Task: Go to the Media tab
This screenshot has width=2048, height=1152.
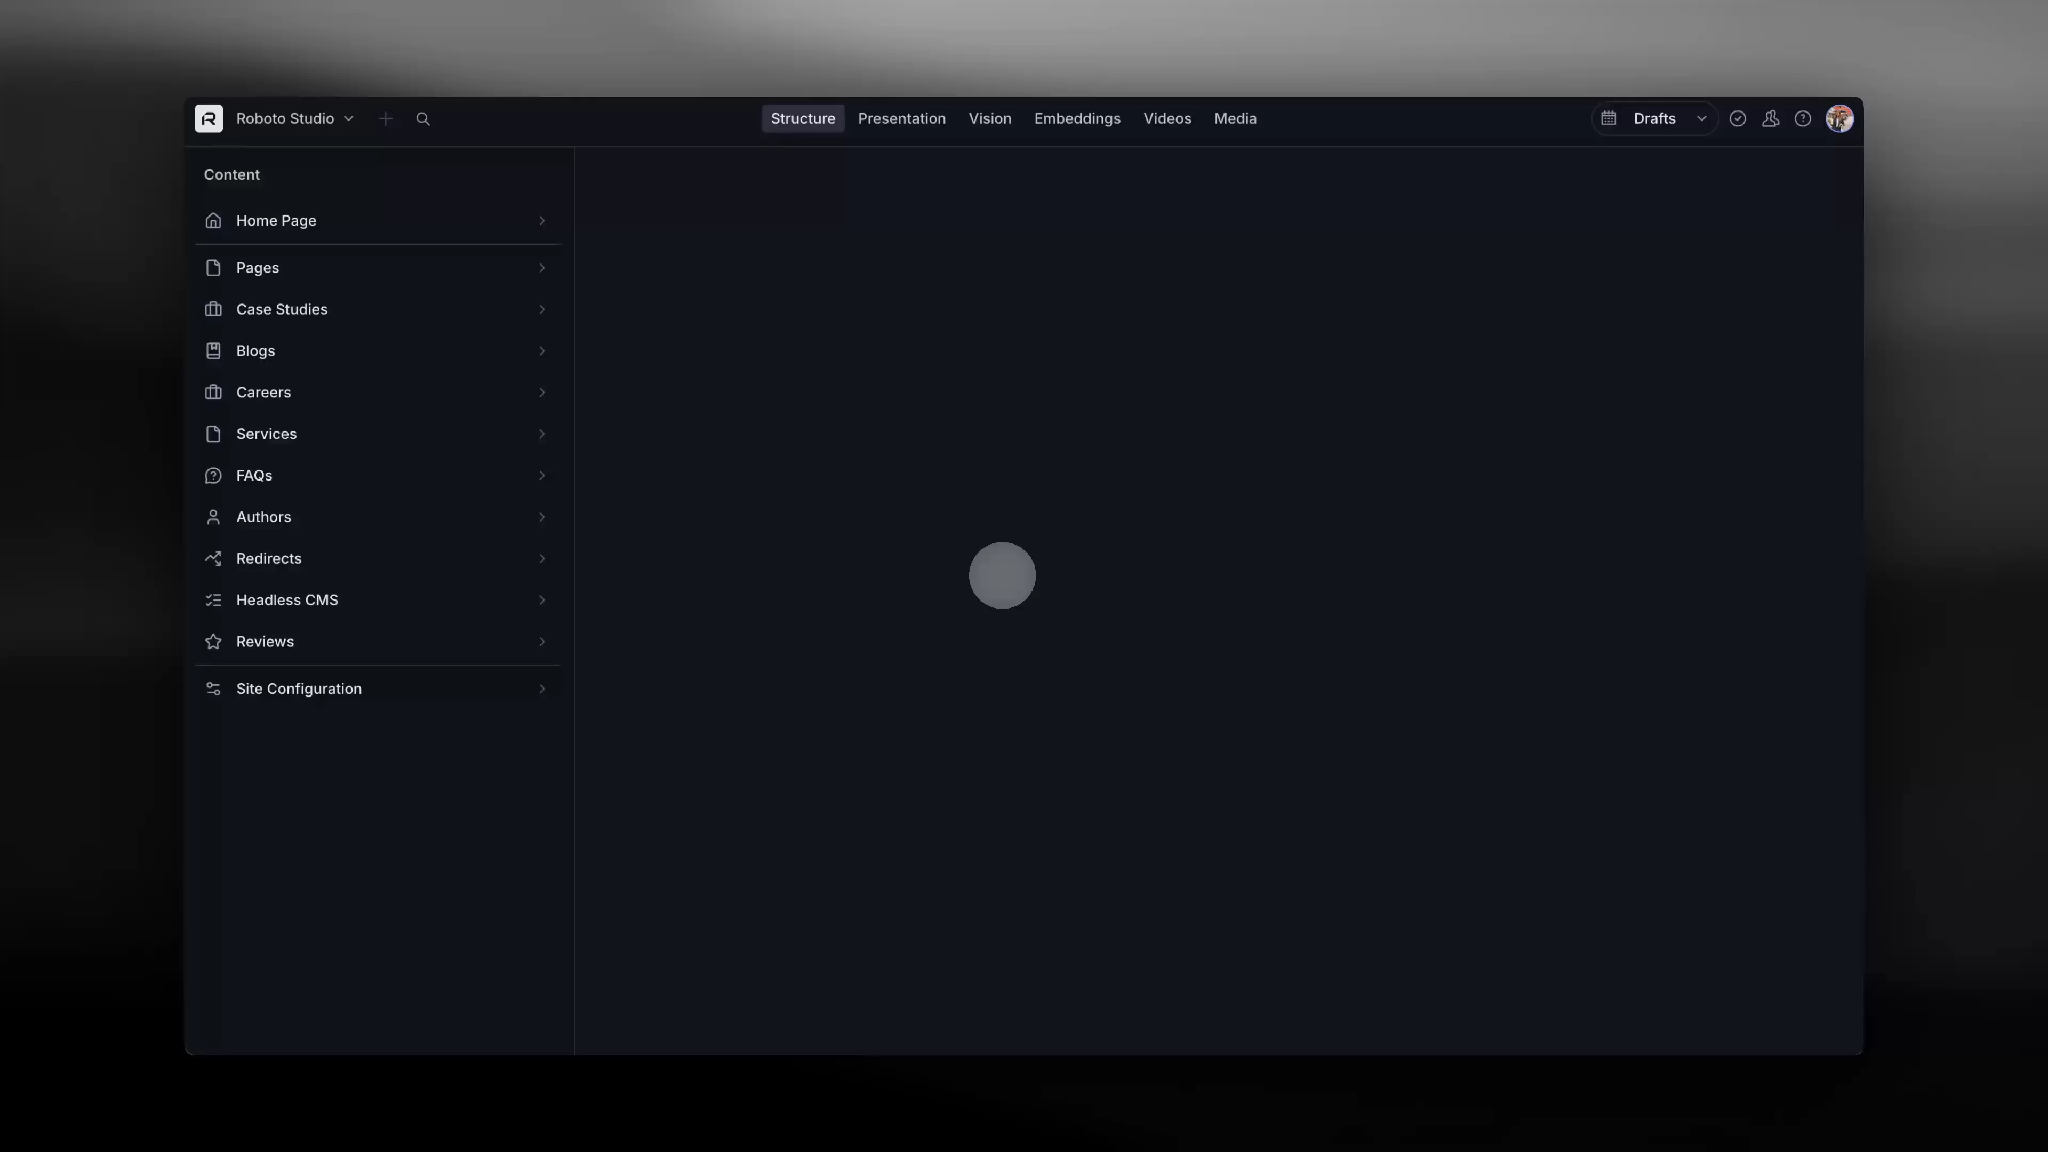Action: (x=1235, y=118)
